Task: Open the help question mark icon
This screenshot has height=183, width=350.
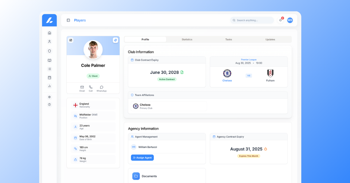Action: tap(50, 105)
